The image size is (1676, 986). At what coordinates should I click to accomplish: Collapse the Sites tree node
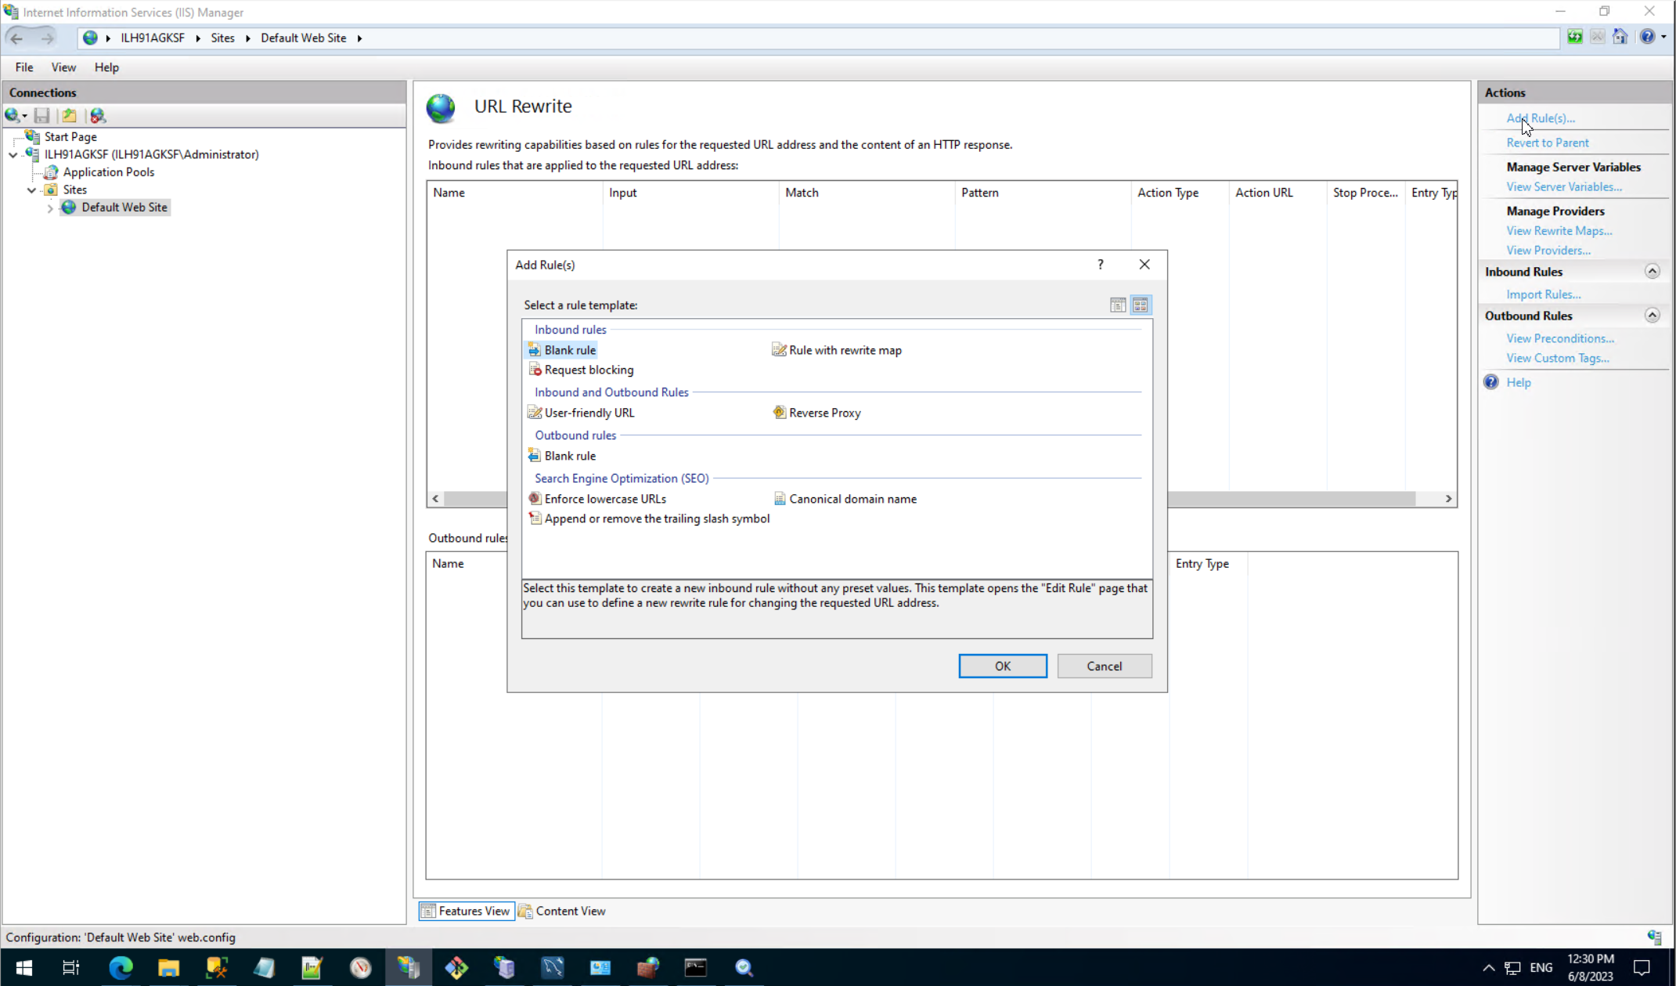tap(31, 190)
